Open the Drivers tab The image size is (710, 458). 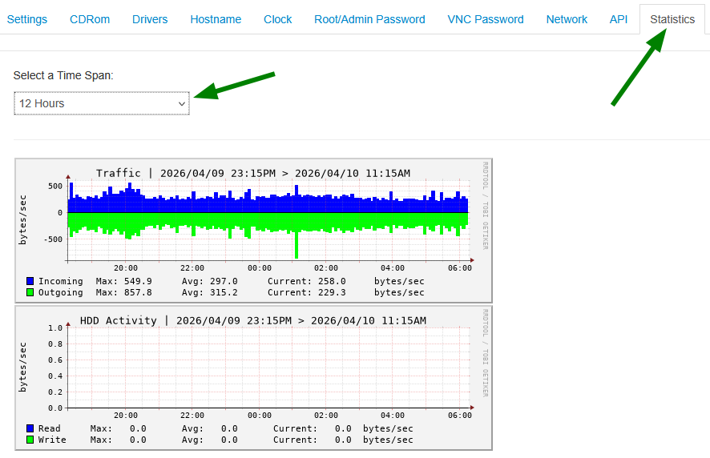[x=150, y=19]
